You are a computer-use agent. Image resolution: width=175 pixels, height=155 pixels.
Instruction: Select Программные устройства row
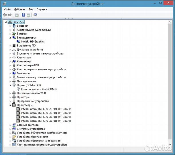coord(33,101)
